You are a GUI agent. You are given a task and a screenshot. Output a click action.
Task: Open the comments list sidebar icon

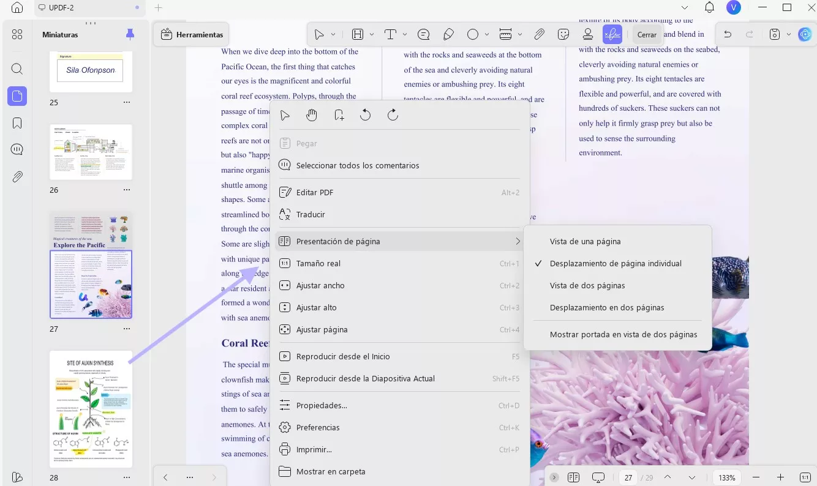pos(17,149)
